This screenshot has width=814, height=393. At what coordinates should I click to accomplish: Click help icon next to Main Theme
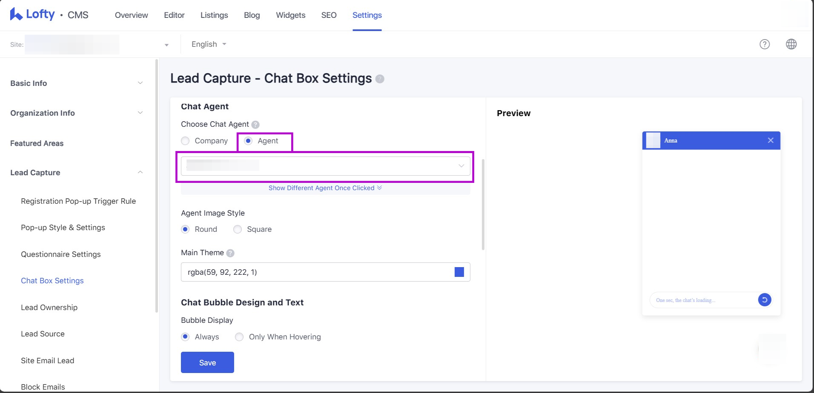[x=230, y=253]
